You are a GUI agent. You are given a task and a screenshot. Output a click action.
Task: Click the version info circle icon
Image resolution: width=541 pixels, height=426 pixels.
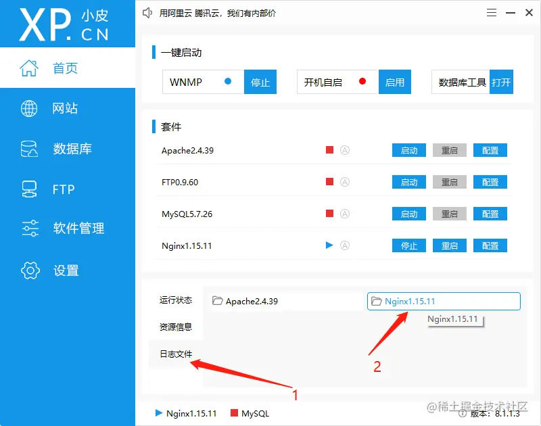click(x=463, y=413)
